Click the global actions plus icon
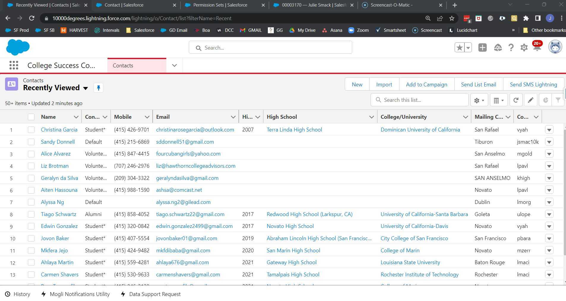The width and height of the screenshot is (566, 301). (482, 47)
